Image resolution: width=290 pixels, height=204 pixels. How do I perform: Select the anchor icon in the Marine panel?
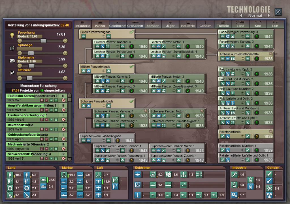[x=64, y=175]
